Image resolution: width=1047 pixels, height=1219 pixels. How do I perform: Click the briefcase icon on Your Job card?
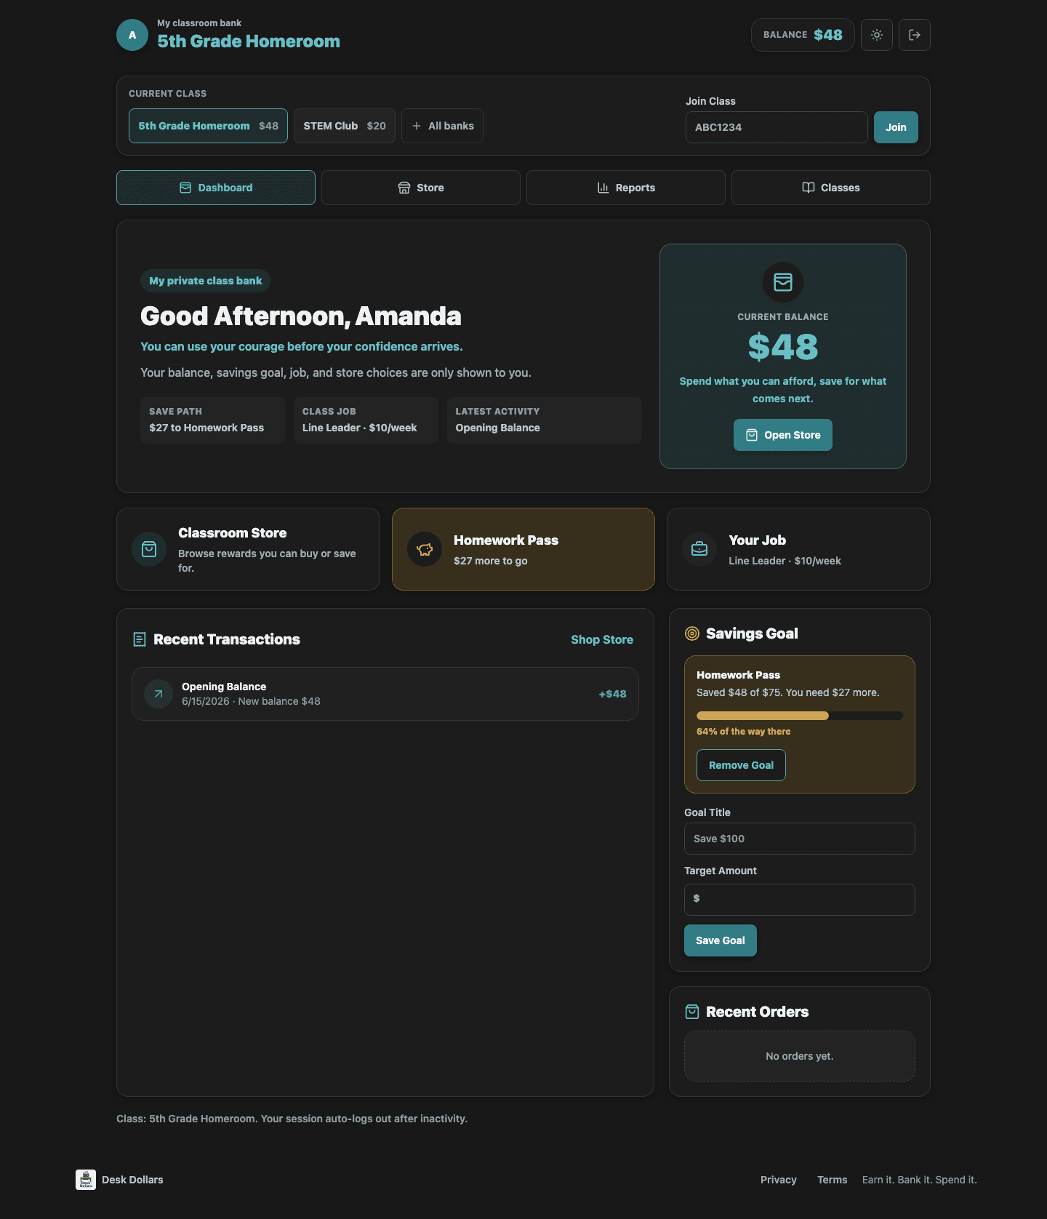pyautogui.click(x=699, y=549)
